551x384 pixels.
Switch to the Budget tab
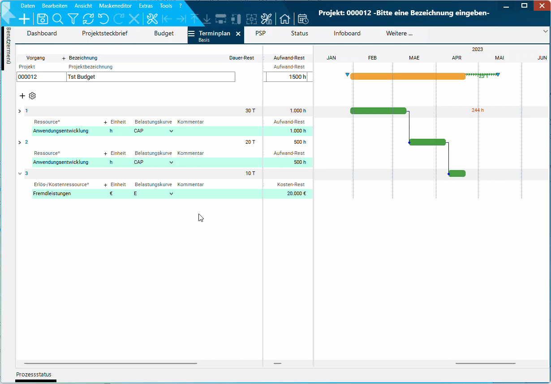[x=164, y=34]
